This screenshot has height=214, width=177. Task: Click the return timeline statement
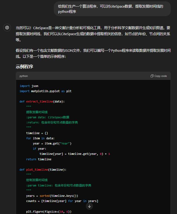[x=39, y=159]
